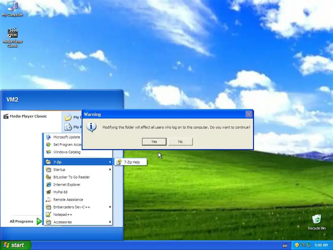Open the Recycle Bin on the desktop
The height and width of the screenshot is (250, 333).
(x=317, y=222)
